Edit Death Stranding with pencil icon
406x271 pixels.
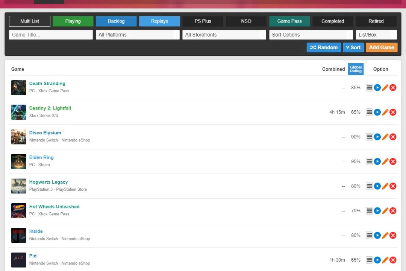click(x=385, y=88)
